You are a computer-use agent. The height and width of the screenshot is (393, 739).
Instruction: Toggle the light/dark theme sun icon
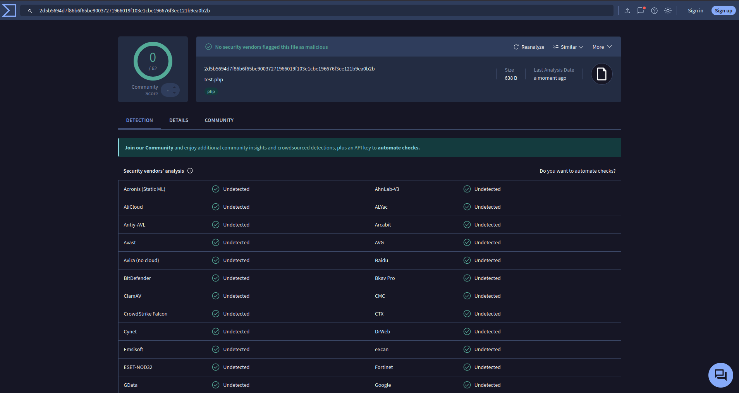coord(668,11)
